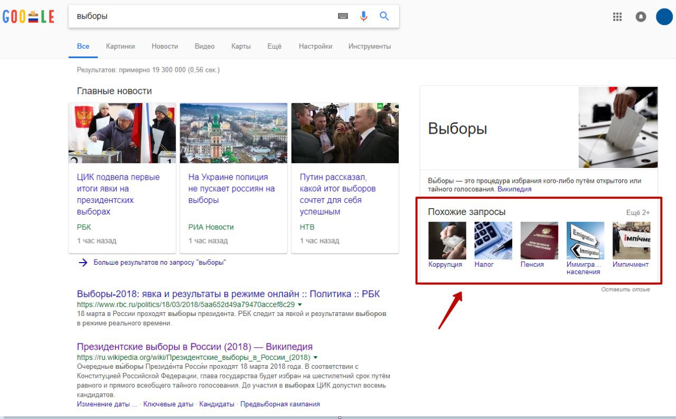Open result 'Выборы-2018: явка и результаты' from РБК
Viewport: 676px width, 419px height.
pos(228,294)
